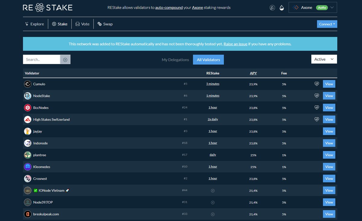Click High Stakes Switzerland's heartbeat icon
The width and height of the screenshot is (362, 221).
coord(316,119)
